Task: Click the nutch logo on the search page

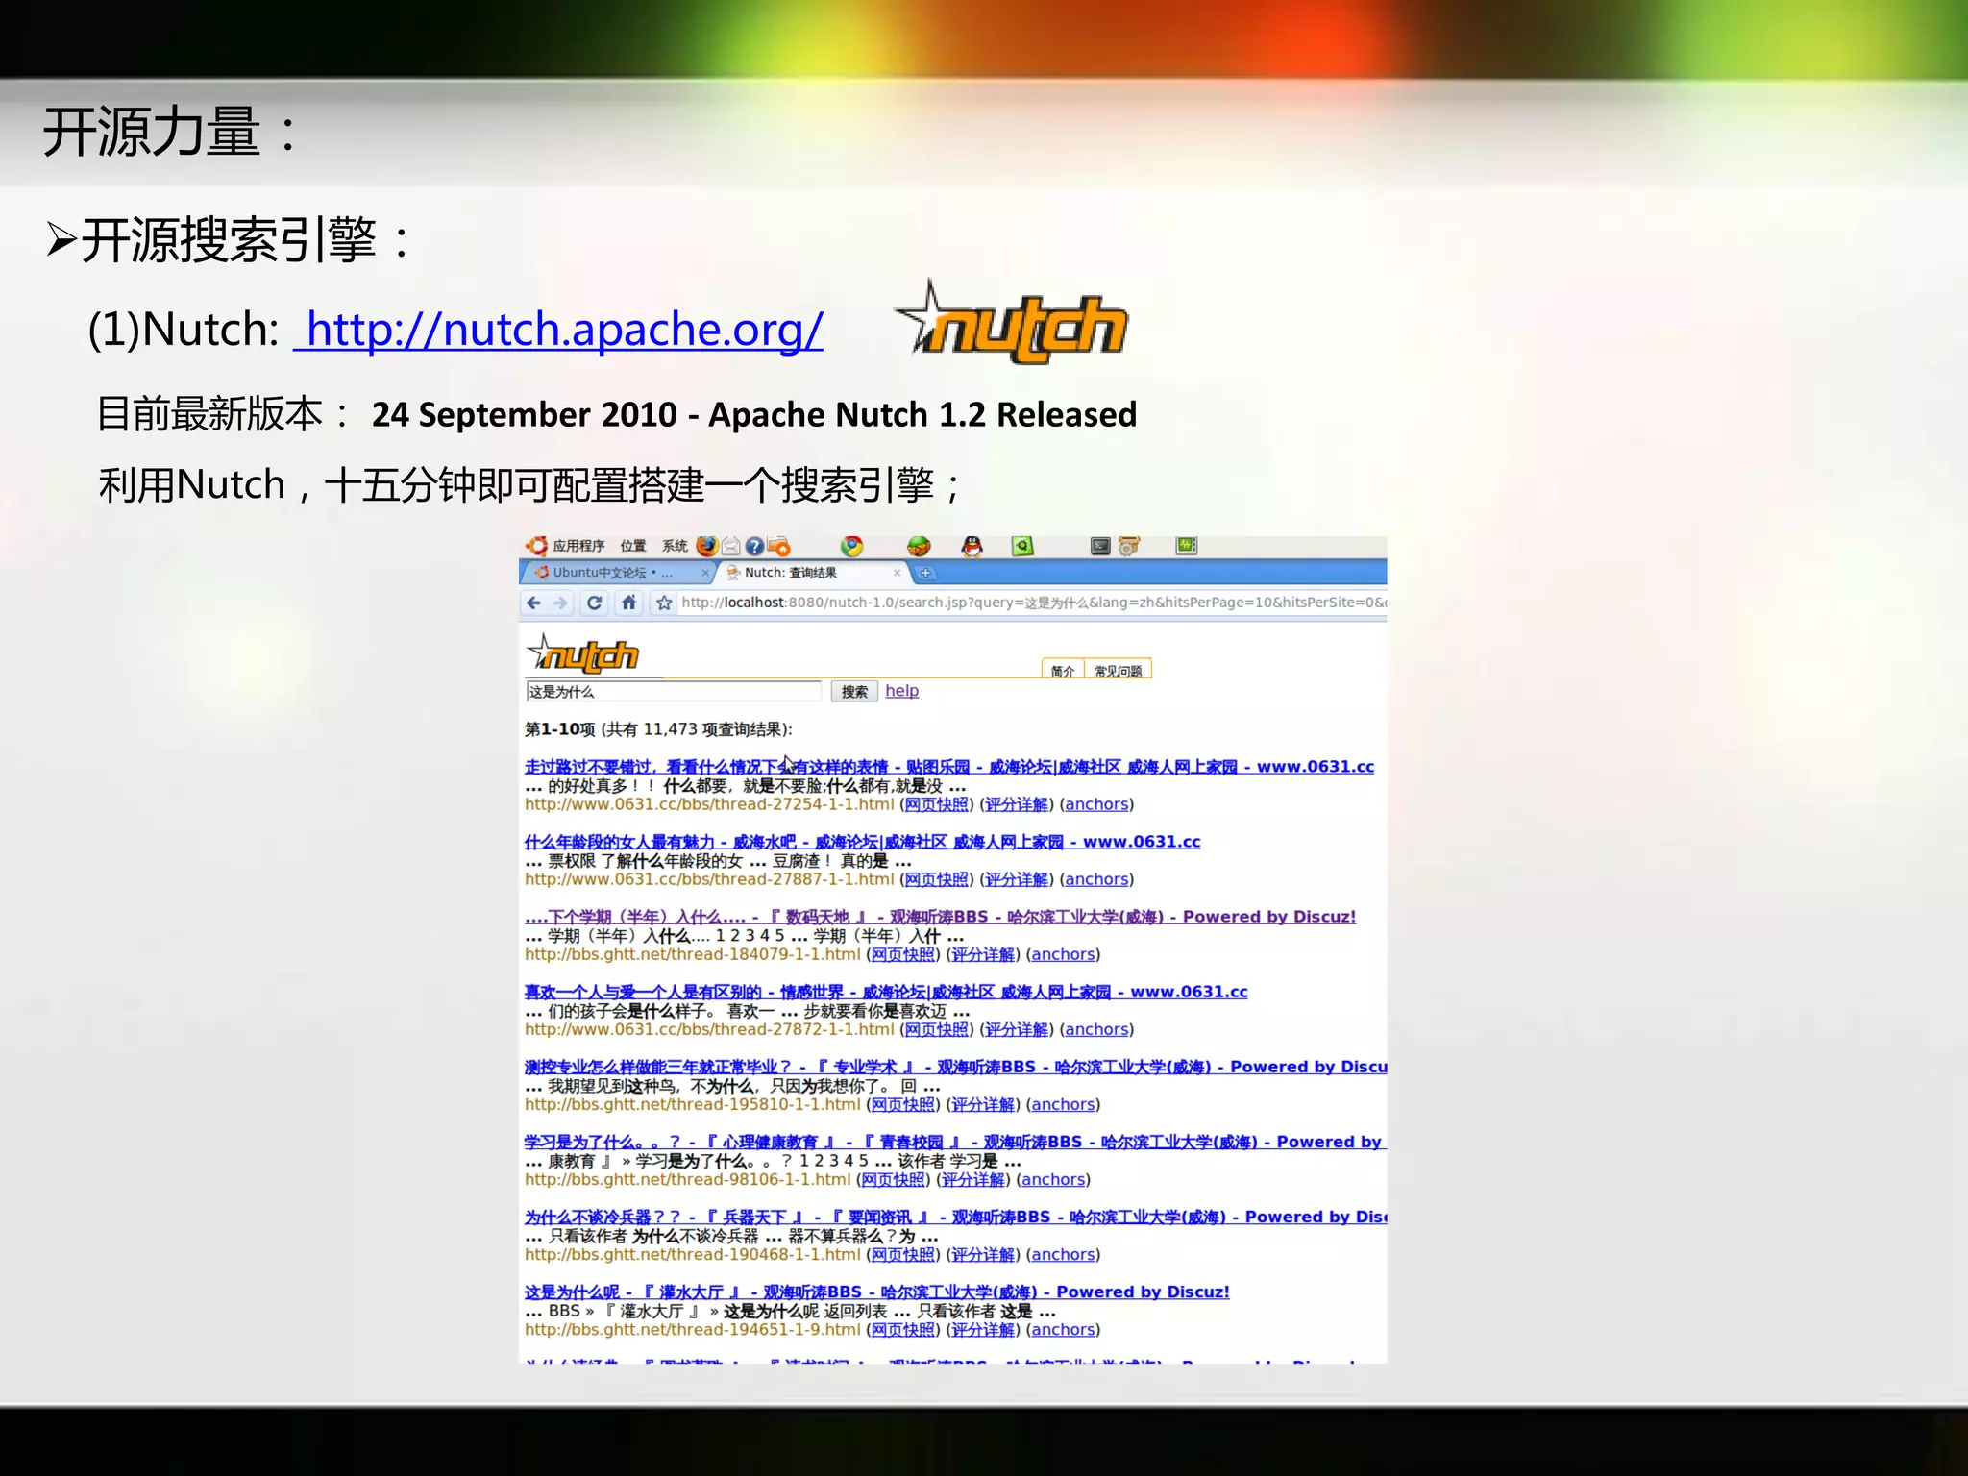Action: point(583,653)
